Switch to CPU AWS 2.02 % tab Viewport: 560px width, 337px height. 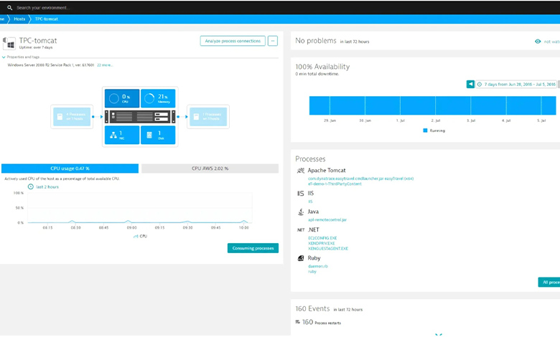(x=210, y=168)
